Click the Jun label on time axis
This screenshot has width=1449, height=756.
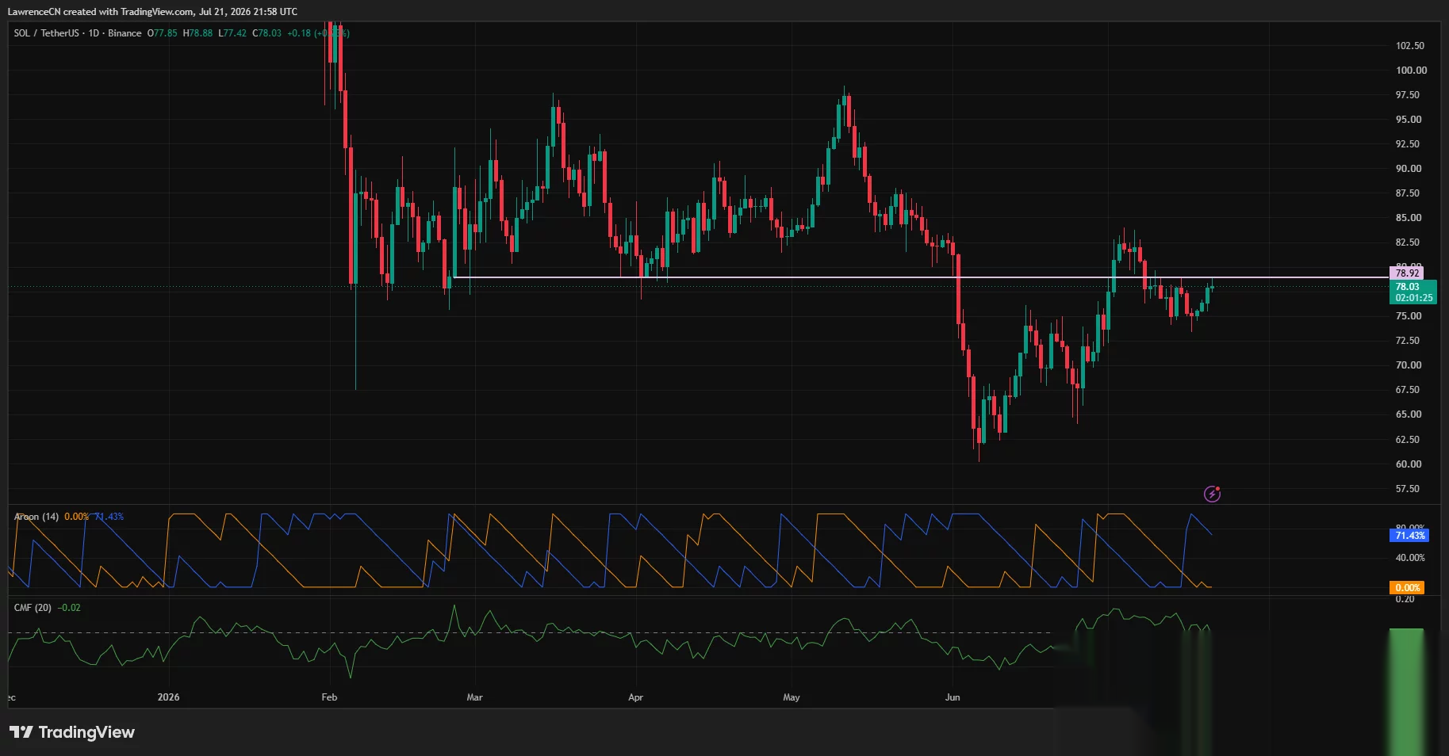coord(953,697)
